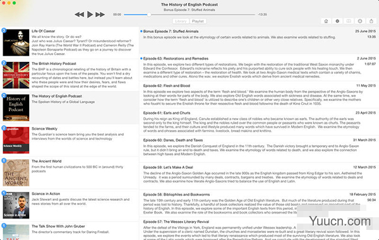This screenshot has height=240, width=379.
Task: Open The Ancient World artwork thumbnail
Action: [16, 173]
